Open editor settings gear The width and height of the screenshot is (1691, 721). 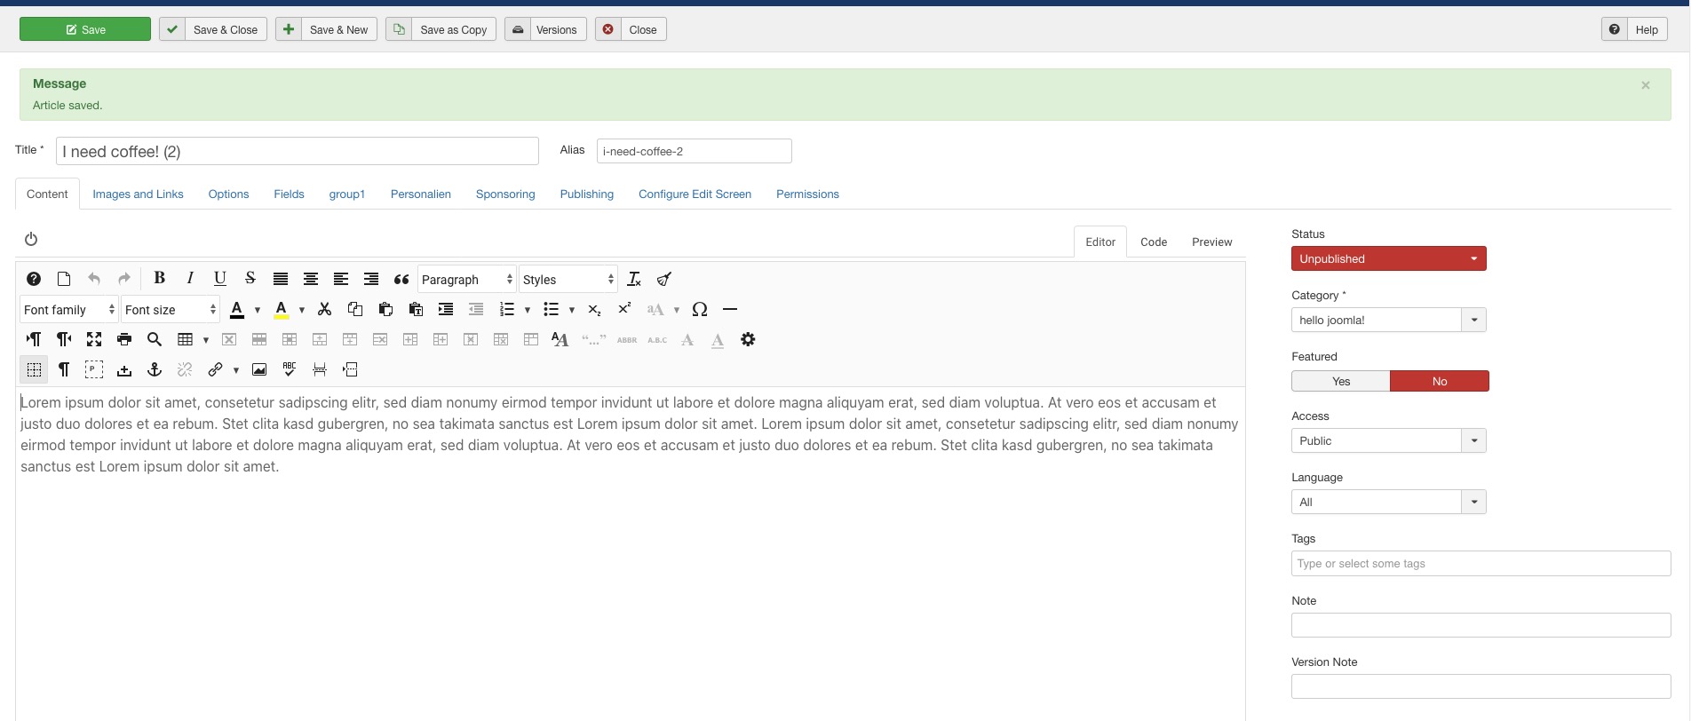pyautogui.click(x=748, y=339)
